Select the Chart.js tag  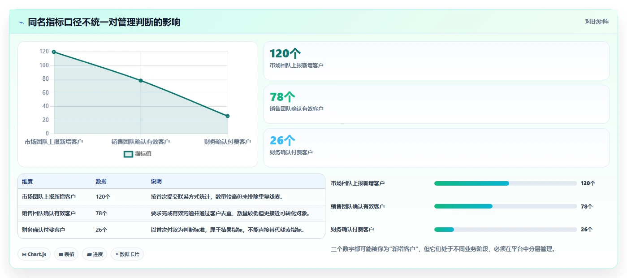34,254
